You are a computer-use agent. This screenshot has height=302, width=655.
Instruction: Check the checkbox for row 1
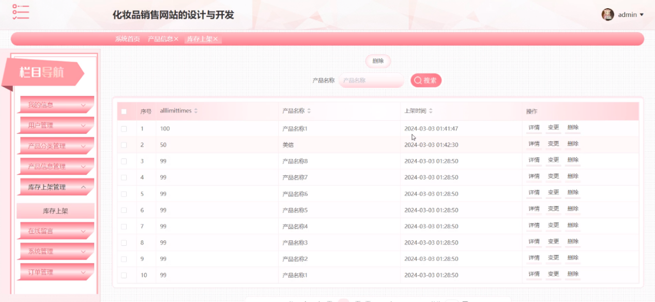coord(124,129)
